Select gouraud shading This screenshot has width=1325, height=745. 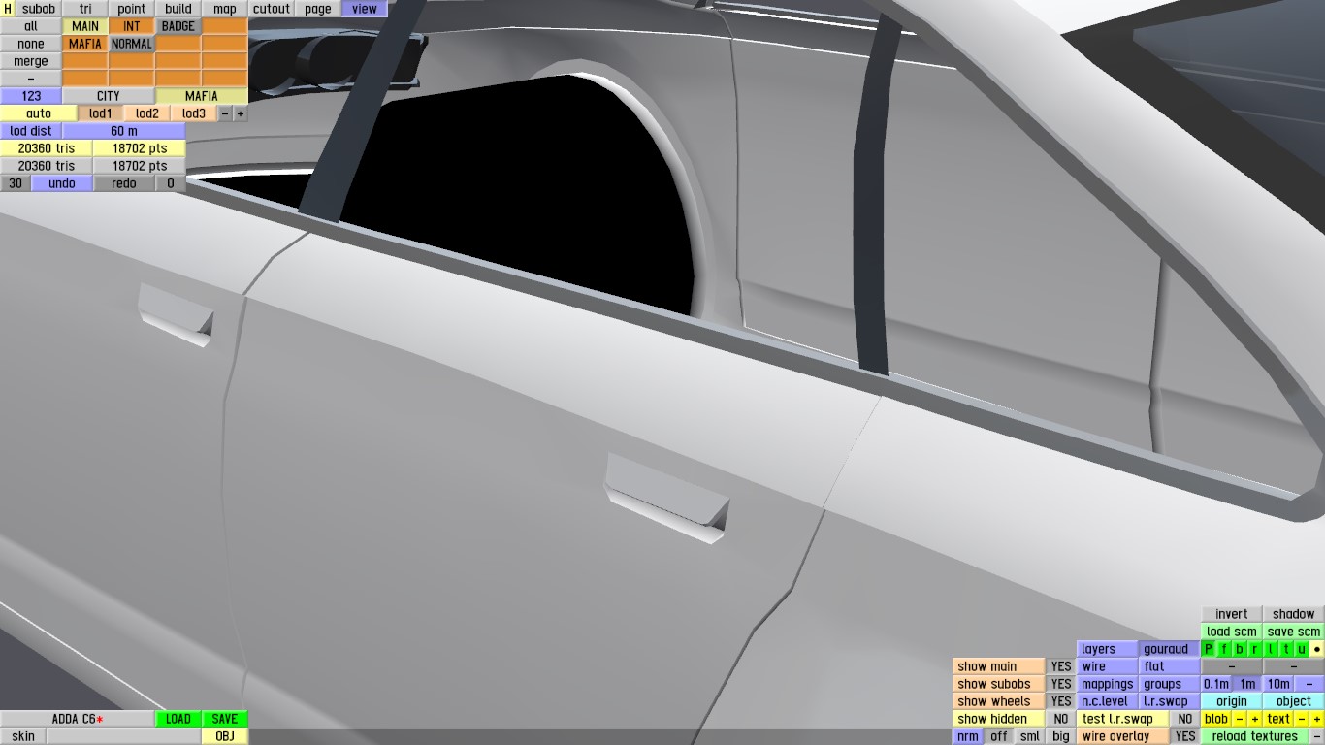click(x=1170, y=649)
